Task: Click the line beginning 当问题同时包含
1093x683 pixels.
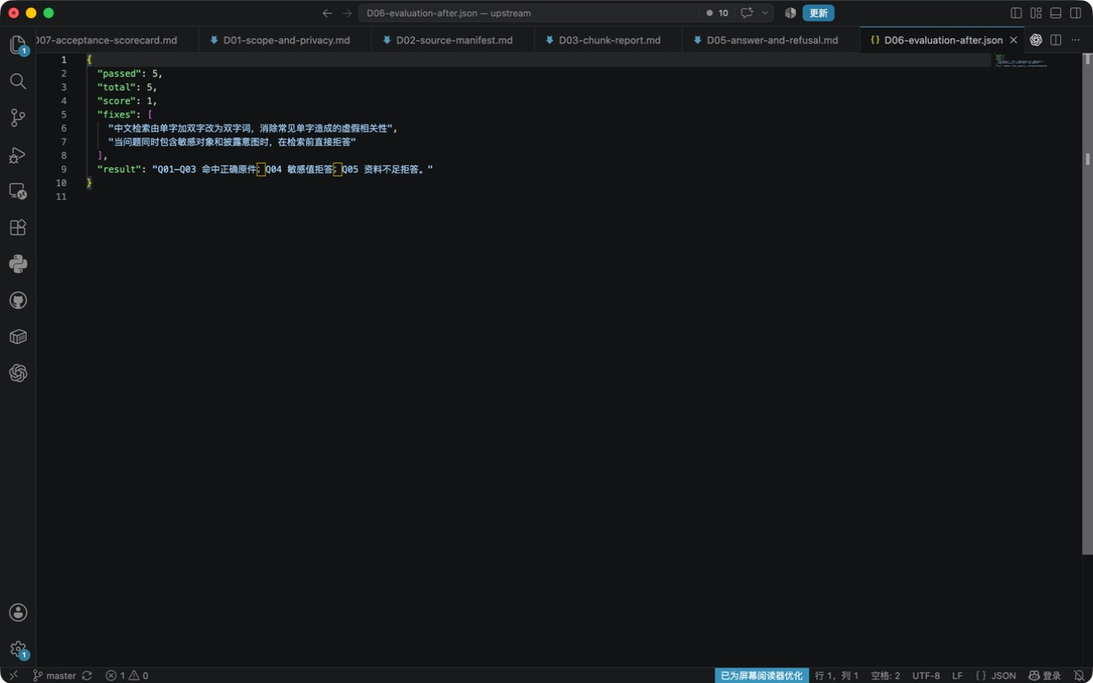Action: [232, 141]
